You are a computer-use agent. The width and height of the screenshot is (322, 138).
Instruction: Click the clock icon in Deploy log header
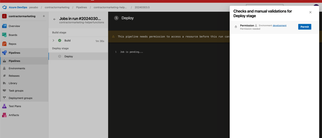pyautogui.click(x=116, y=18)
